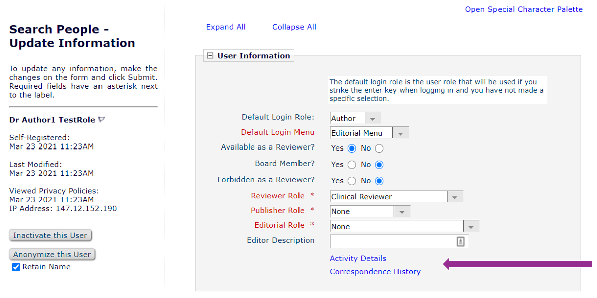The image size is (597, 298).
Task: Open the Publisher Role dropdown
Action: point(369,212)
